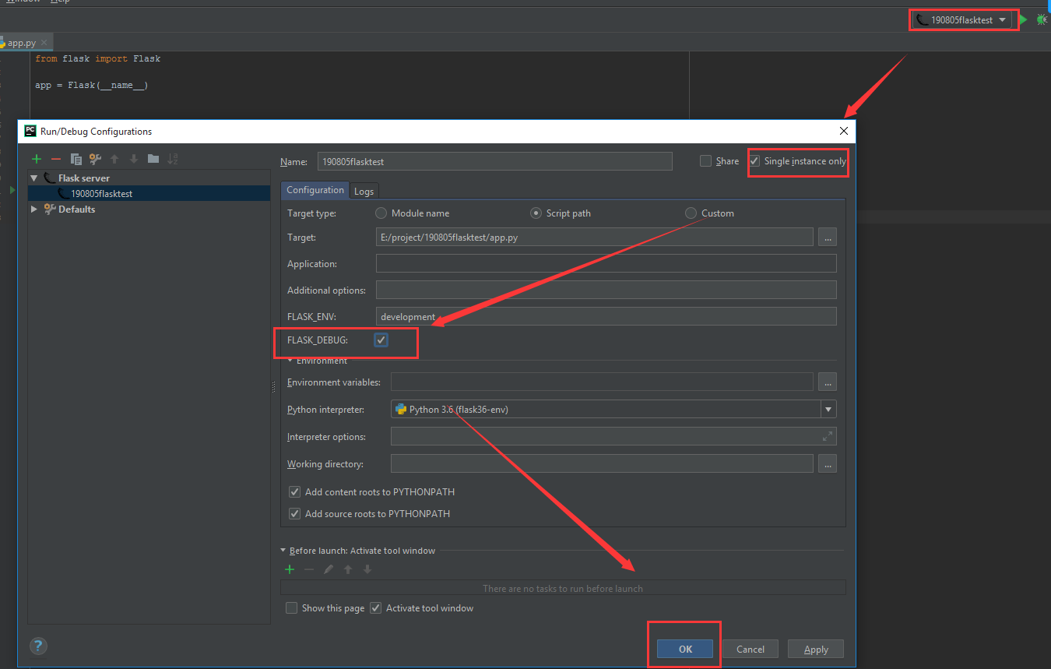Screen dimensions: 1051x669
Task: Click into the FLASK_ENV field
Action: (x=606, y=316)
